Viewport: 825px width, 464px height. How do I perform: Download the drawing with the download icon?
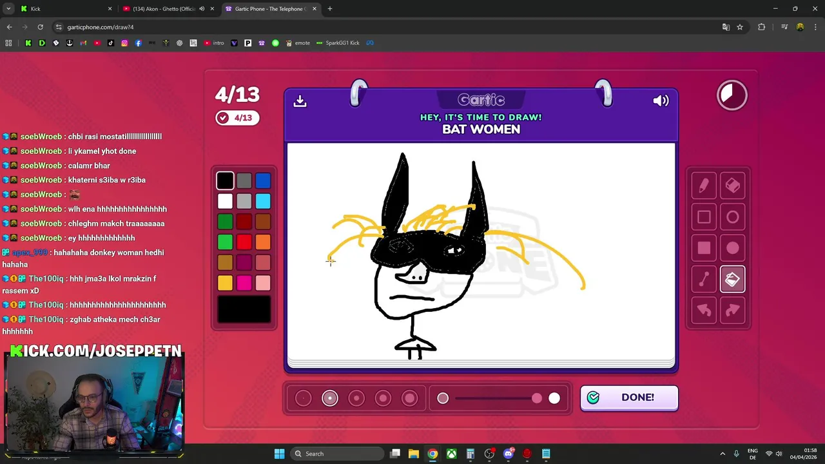(x=300, y=101)
